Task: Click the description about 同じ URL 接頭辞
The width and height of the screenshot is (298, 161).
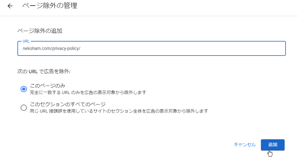Action: [119, 111]
